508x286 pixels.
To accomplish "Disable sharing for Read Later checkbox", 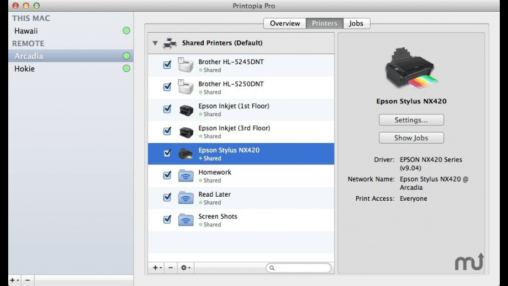I will 167,197.
